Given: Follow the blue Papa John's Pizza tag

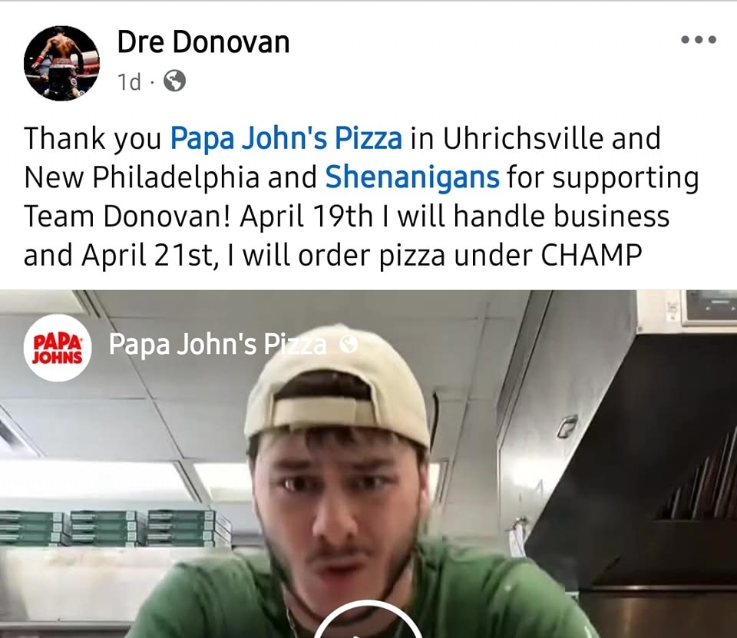Looking at the screenshot, I should point(286,138).
